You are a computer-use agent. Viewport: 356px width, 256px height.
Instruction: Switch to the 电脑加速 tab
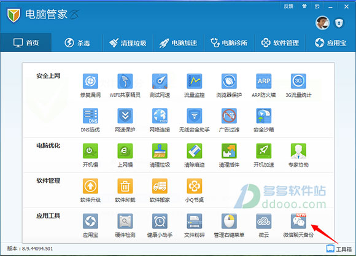(178, 43)
